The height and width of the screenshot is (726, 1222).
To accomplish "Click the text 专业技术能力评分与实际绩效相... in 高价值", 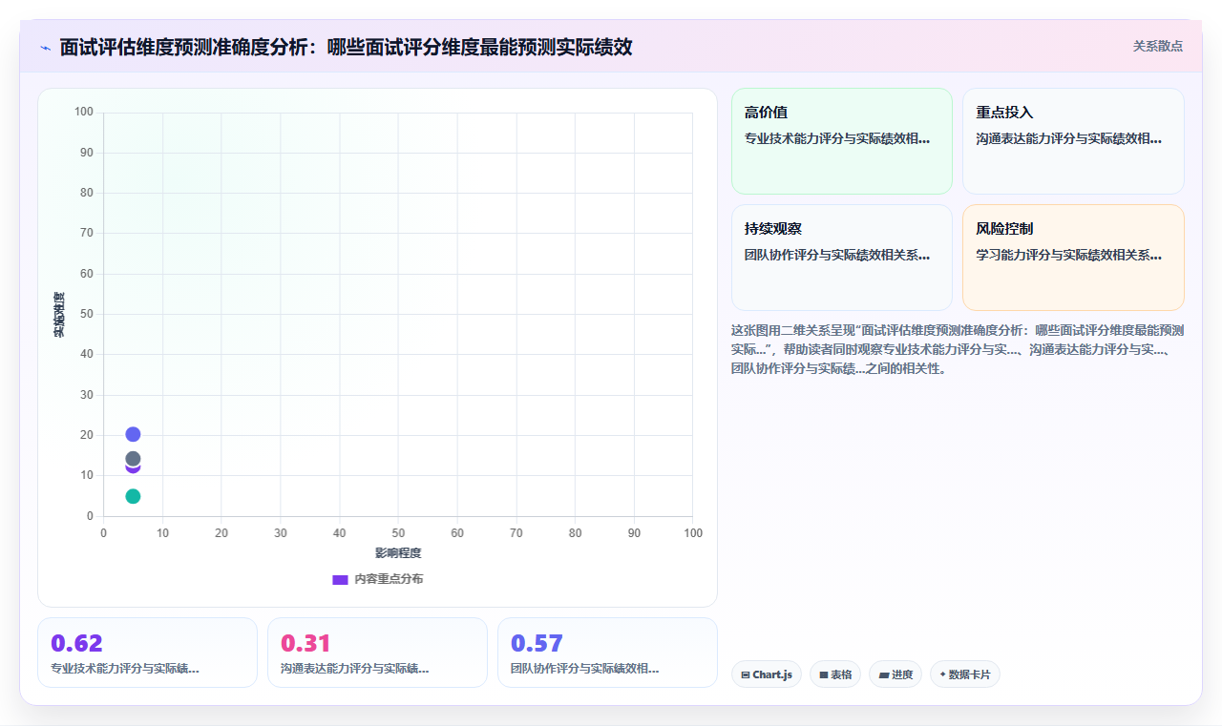I will coord(837,138).
